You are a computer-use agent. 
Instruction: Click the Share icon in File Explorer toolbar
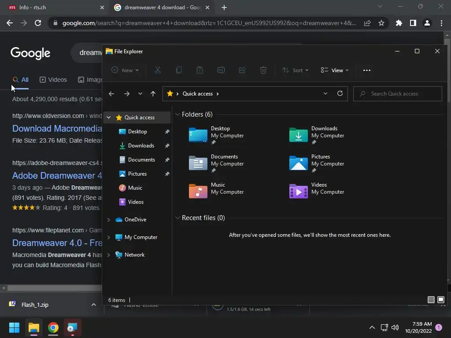point(242,70)
